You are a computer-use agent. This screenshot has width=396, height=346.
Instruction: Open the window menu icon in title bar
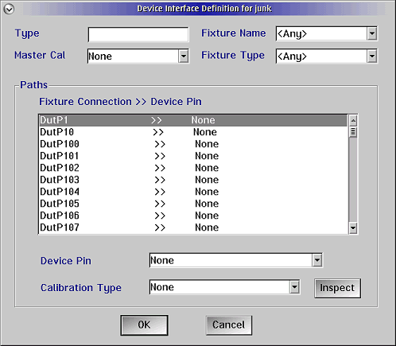pyautogui.click(x=9, y=9)
